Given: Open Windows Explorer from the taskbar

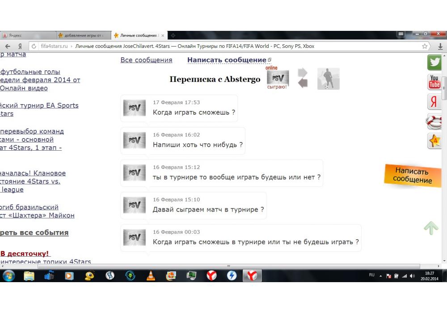Looking at the screenshot, I should pyautogui.click(x=29, y=275).
